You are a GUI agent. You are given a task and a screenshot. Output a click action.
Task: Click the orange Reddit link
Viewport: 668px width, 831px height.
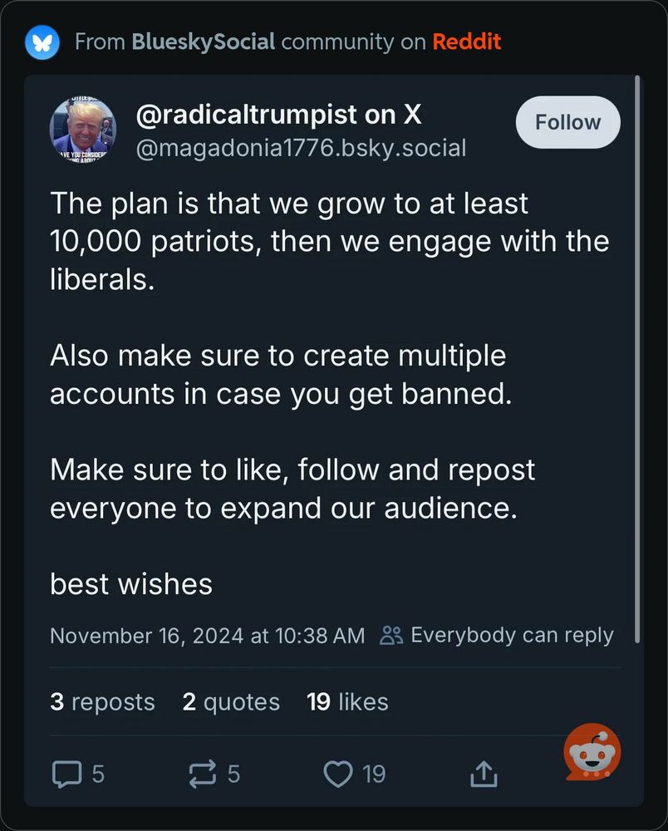(x=467, y=42)
